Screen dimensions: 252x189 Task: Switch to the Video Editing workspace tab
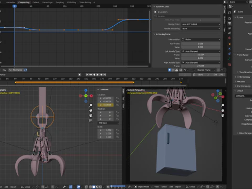pos(85,3)
